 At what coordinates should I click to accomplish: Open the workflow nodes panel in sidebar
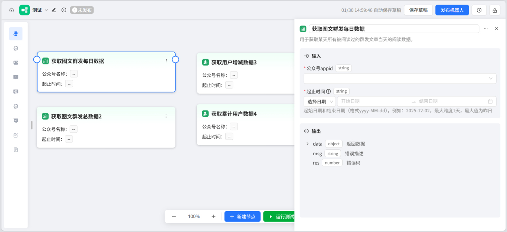coord(15,33)
